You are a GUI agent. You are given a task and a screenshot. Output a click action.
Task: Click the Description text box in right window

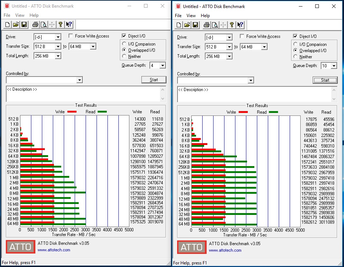tap(255, 94)
